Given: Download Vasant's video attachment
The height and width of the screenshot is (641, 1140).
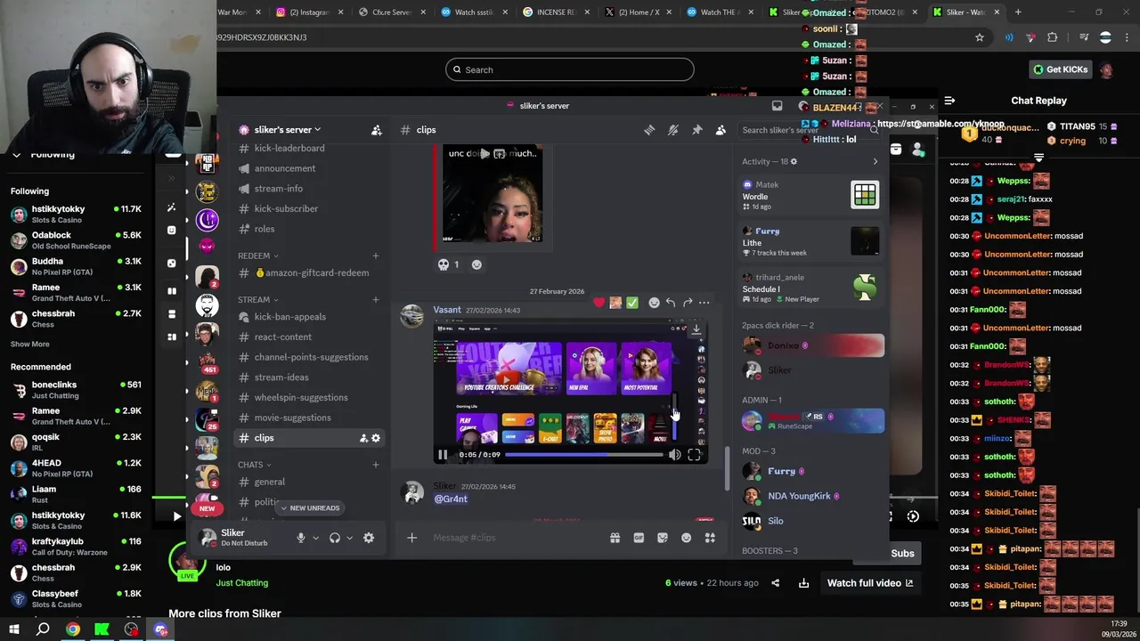Looking at the screenshot, I should coord(696,329).
